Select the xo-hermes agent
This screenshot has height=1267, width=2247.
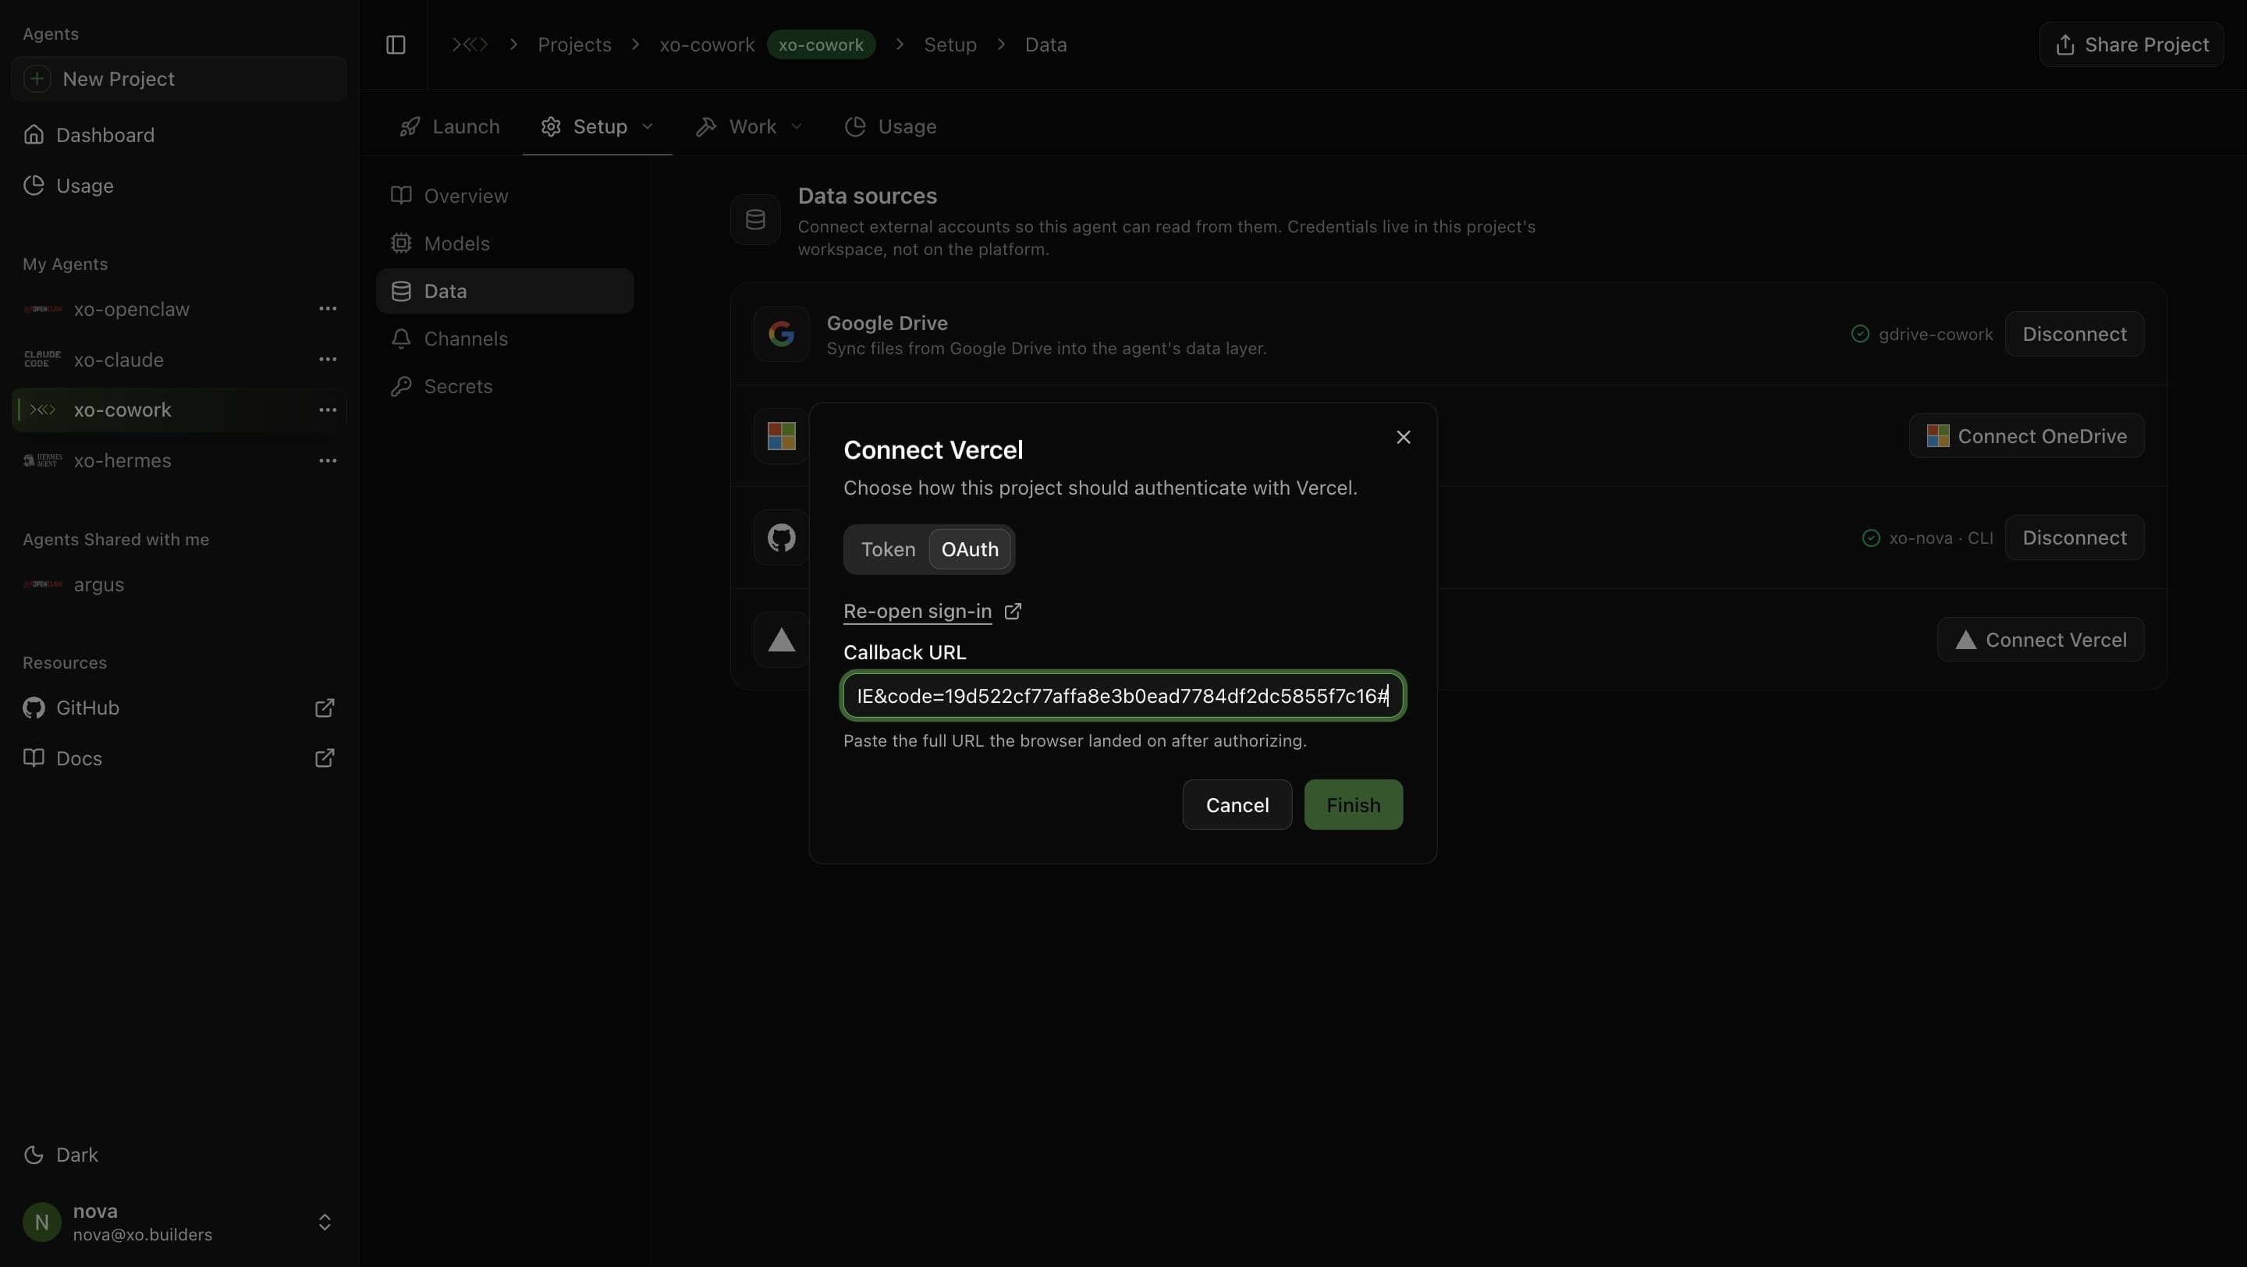(122, 460)
